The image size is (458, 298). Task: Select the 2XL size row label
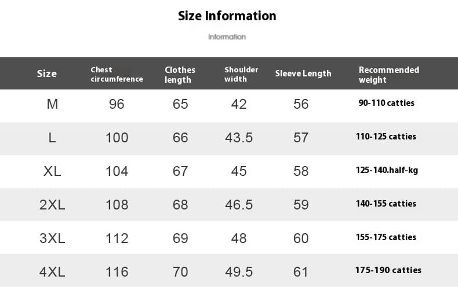point(52,205)
